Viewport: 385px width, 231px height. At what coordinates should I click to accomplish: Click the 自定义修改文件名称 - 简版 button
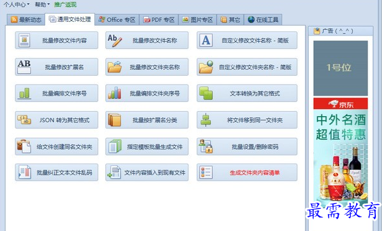[x=247, y=40]
